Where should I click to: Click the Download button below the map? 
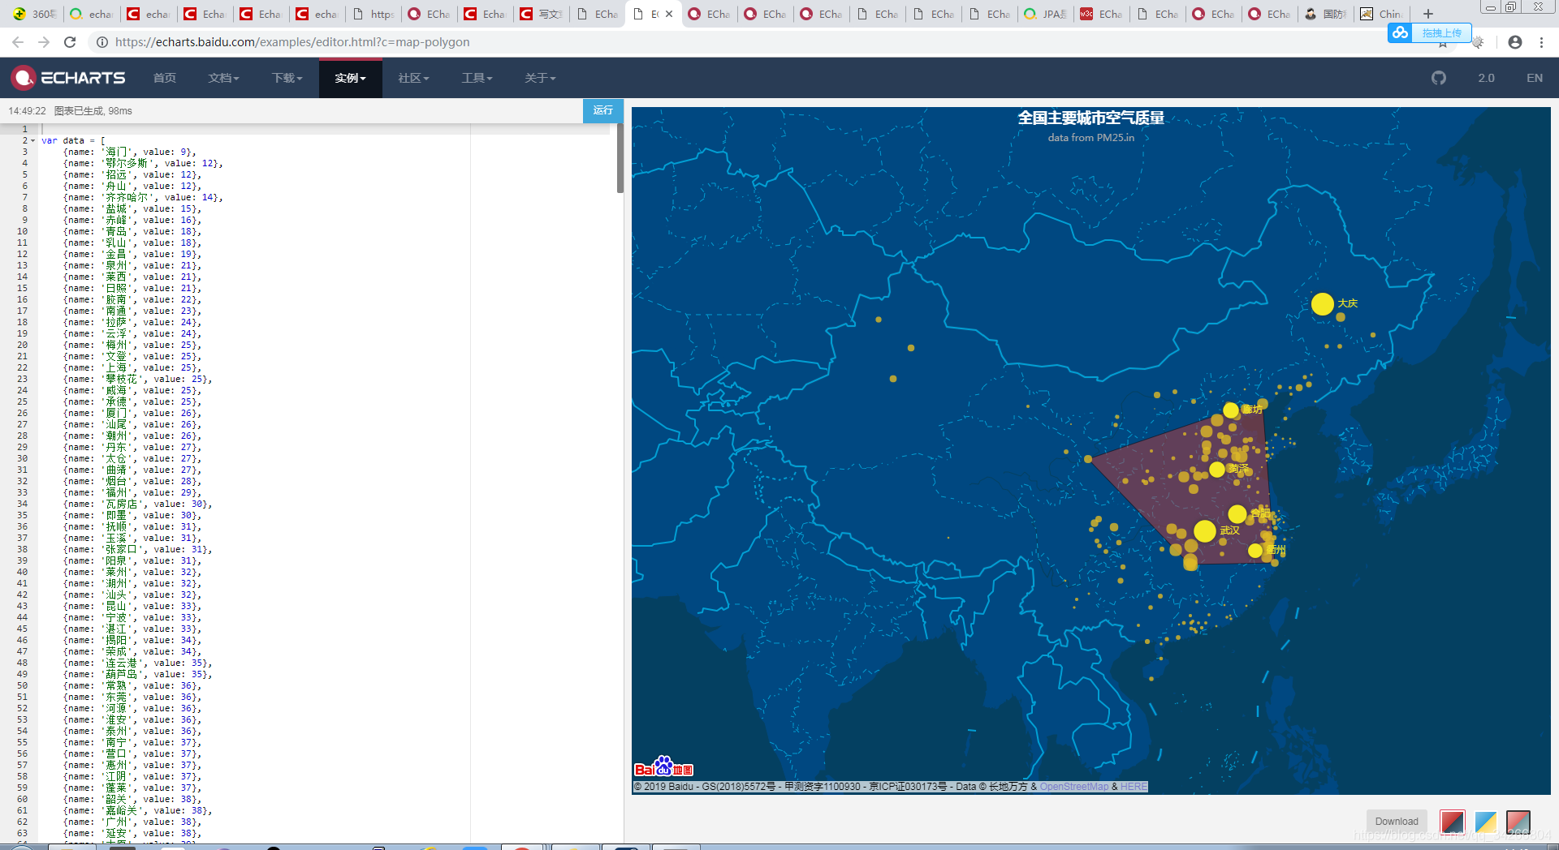1396,821
